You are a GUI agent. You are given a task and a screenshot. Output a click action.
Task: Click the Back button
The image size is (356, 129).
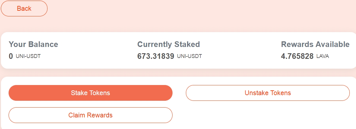24,9
